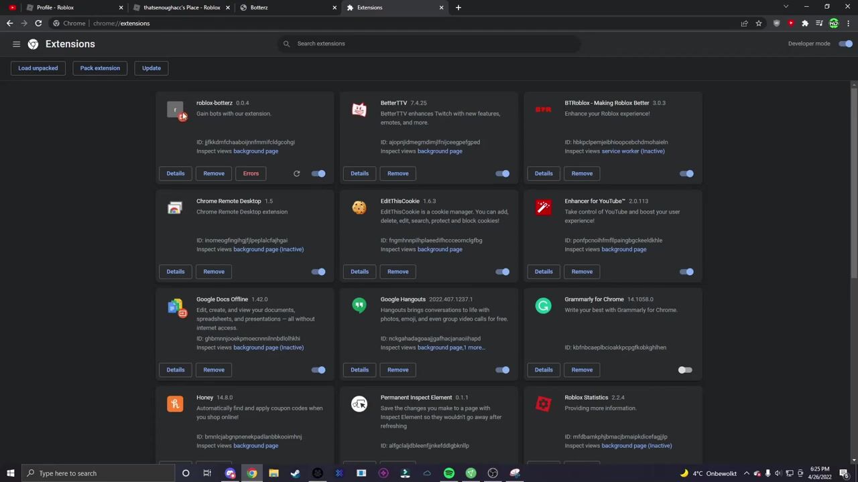
Task: Click the Chrome Remote Desktop extension icon
Action: (x=175, y=208)
